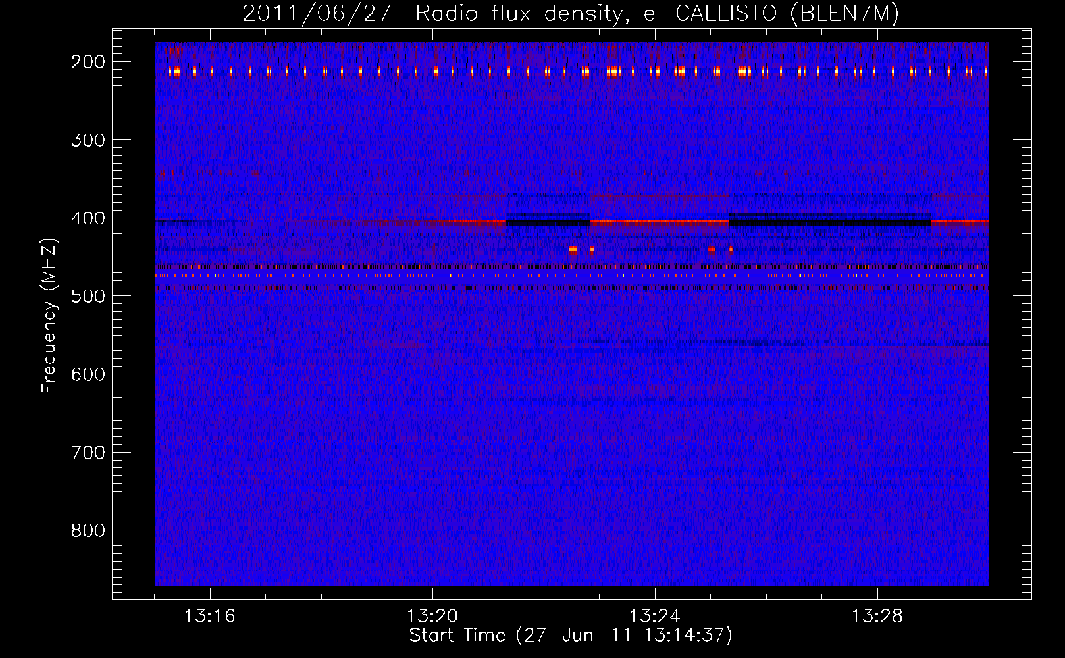The height and width of the screenshot is (658, 1065).
Task: Click the 700 frequency tick label
Action: [88, 453]
